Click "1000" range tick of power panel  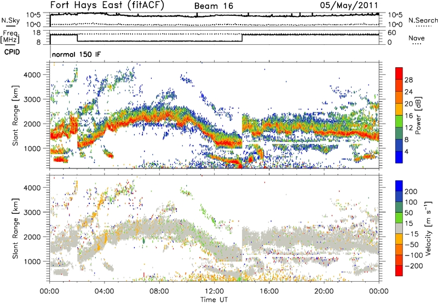point(32,148)
